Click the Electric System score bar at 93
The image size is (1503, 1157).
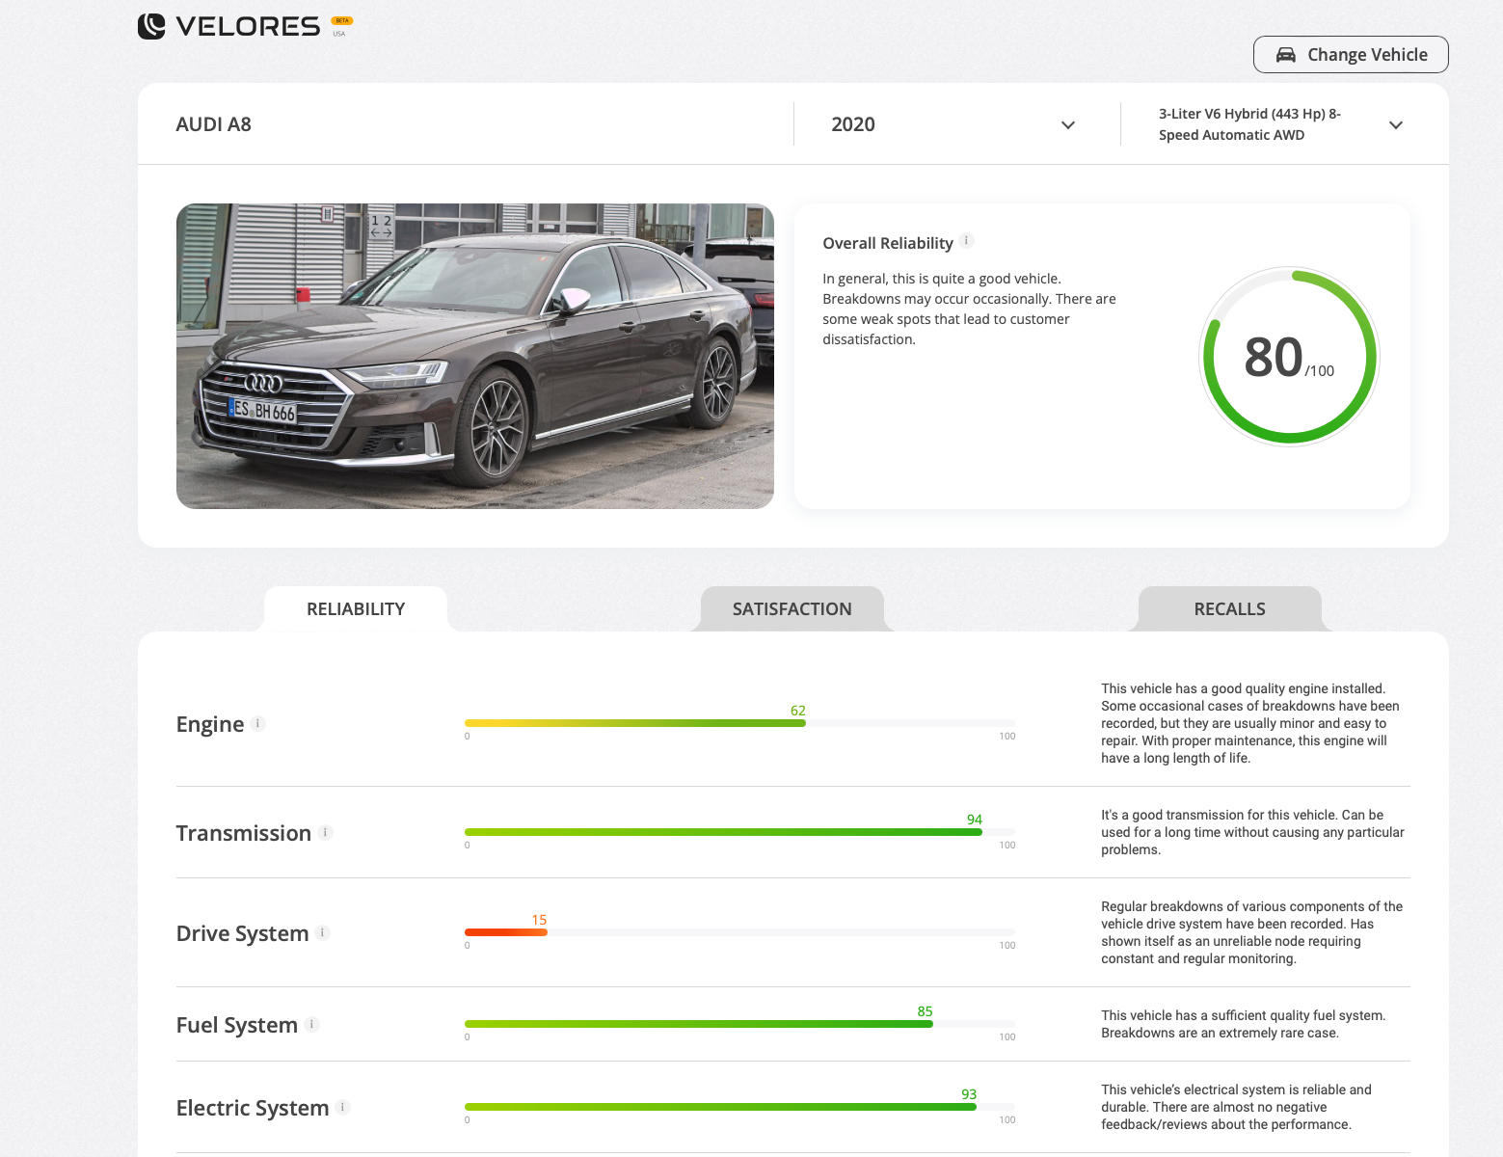pyautogui.click(x=720, y=1107)
